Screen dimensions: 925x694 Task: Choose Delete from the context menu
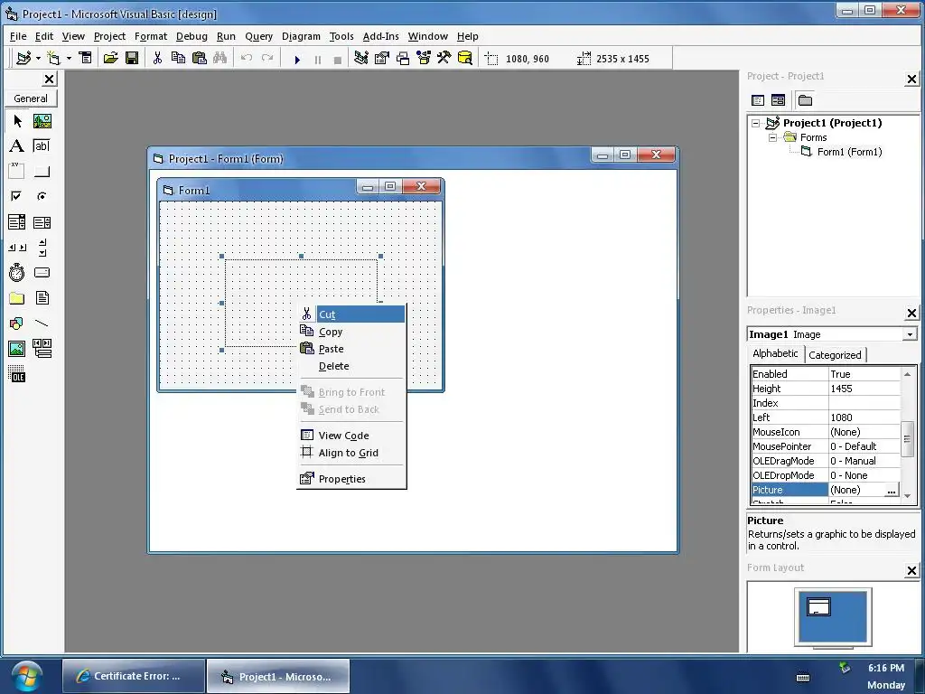tap(352, 366)
